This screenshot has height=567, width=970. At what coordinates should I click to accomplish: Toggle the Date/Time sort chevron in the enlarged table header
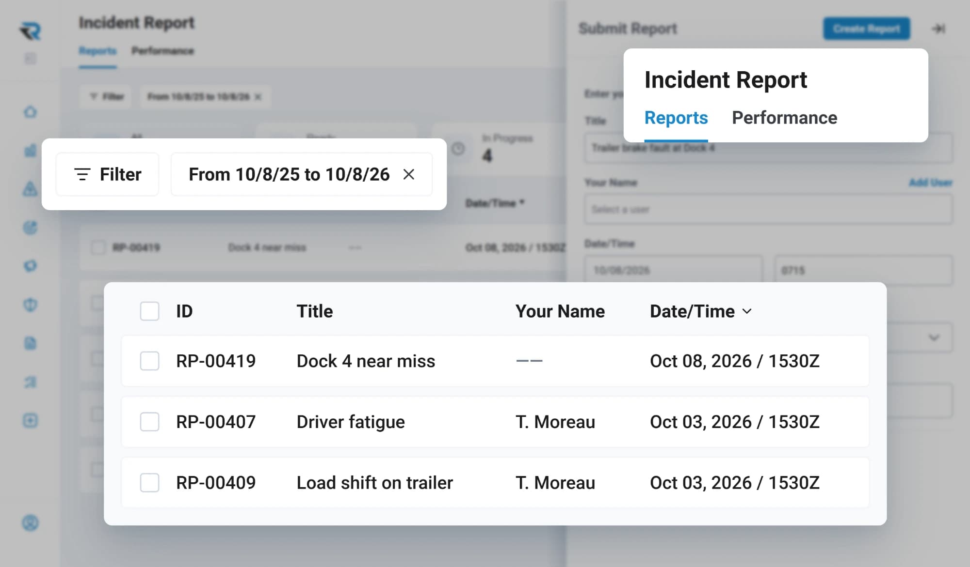pyautogui.click(x=747, y=311)
